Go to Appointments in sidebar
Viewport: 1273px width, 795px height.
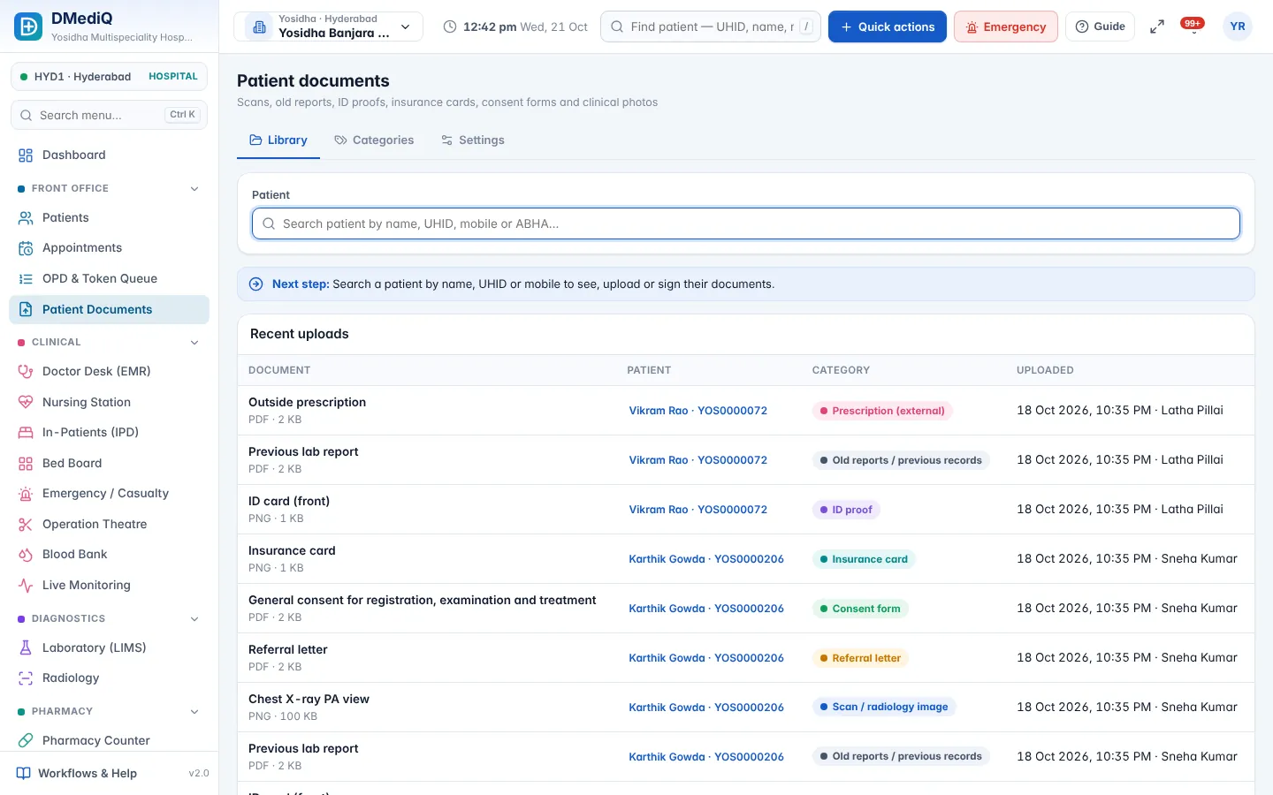click(x=109, y=248)
